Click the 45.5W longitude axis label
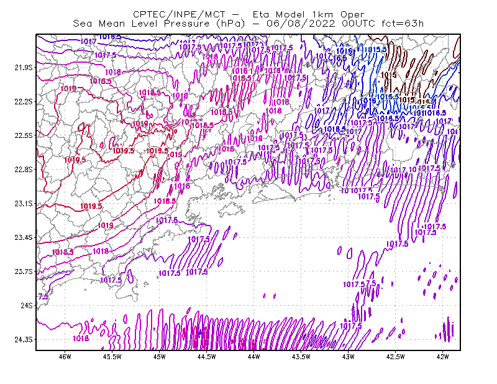Image resolution: width=497 pixels, height=384 pixels. pyautogui.click(x=112, y=357)
